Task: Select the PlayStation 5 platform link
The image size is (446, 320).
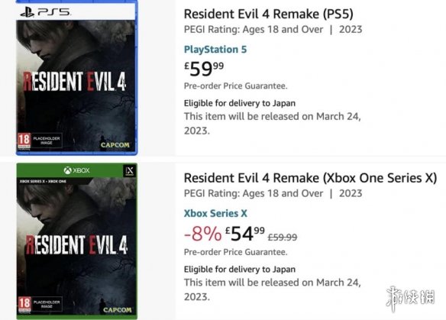Action: click(215, 50)
